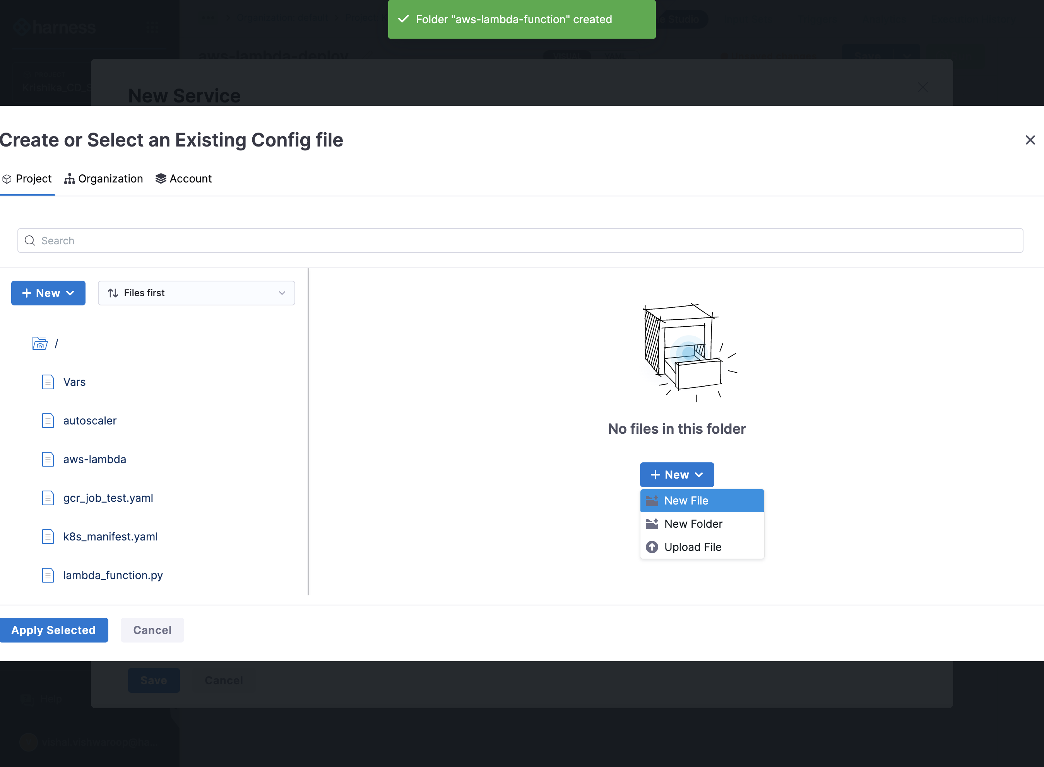
Task: Click the k8s_manifest.yaml file icon
Action: point(48,536)
